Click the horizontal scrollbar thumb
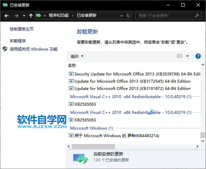206x169 pixels. click(x=93, y=146)
